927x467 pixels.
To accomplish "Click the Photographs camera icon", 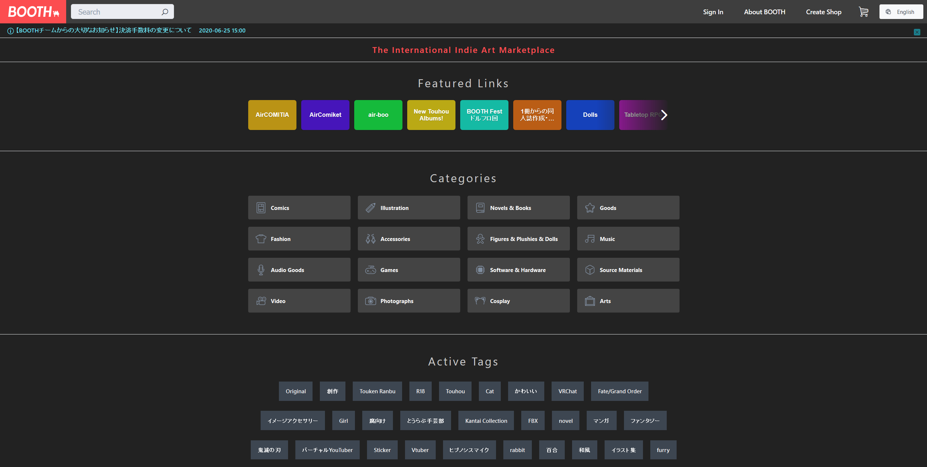I will pos(371,301).
